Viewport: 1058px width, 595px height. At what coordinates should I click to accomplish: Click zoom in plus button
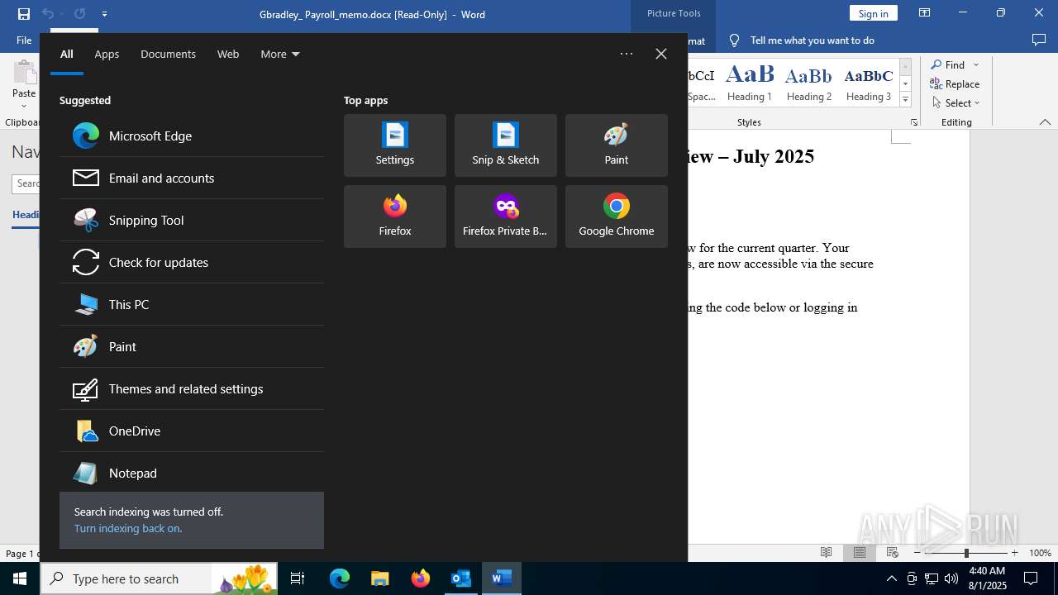tap(1014, 553)
